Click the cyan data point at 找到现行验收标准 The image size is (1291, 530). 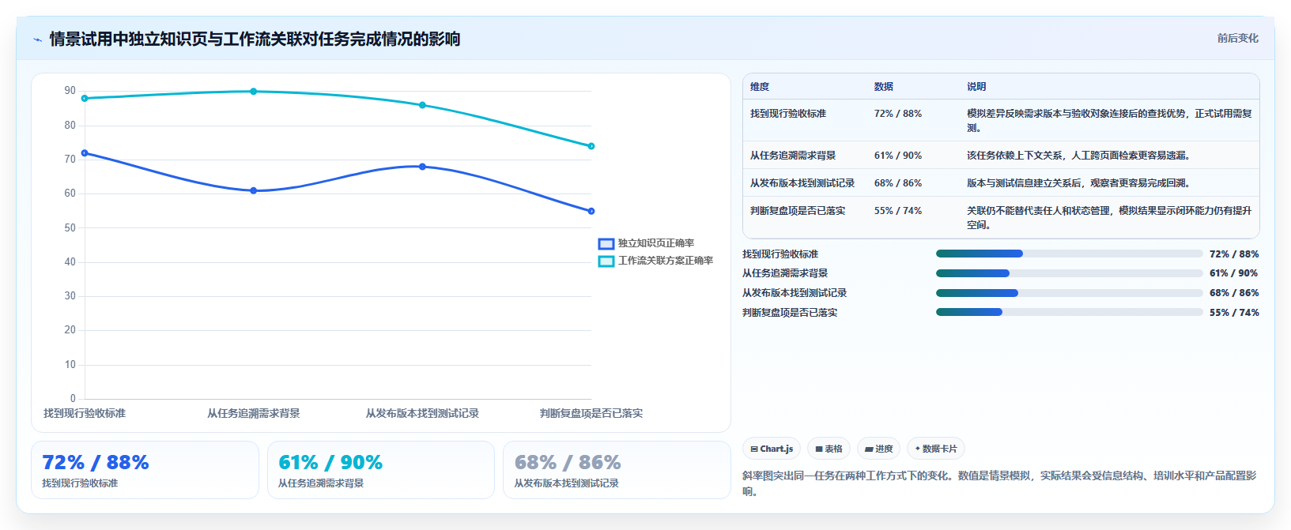tap(85, 99)
